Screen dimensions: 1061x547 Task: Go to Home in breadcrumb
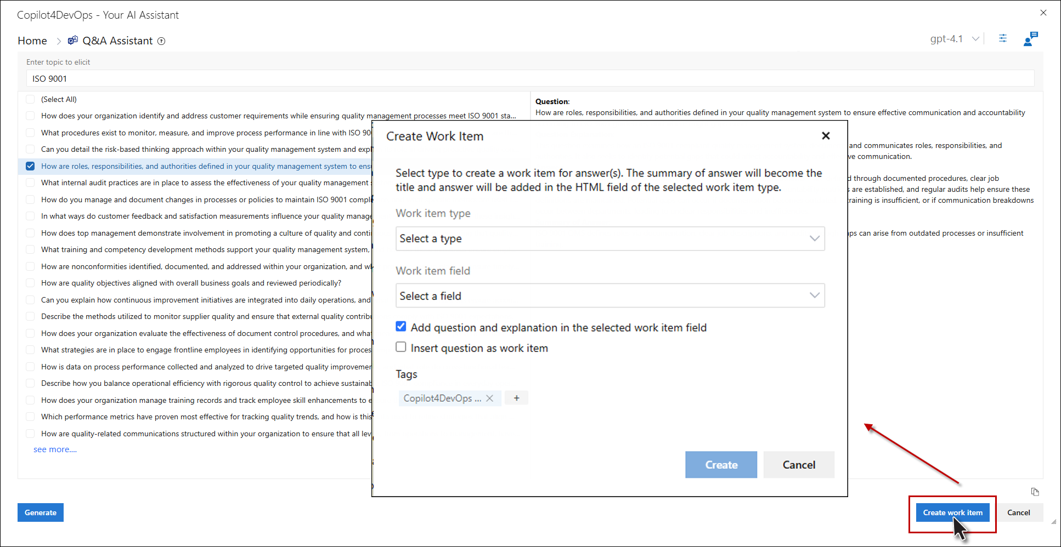32,41
